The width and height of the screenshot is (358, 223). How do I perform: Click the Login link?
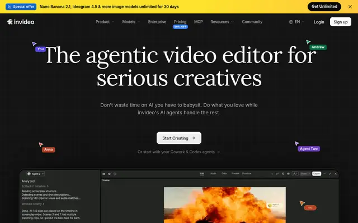tap(319, 22)
